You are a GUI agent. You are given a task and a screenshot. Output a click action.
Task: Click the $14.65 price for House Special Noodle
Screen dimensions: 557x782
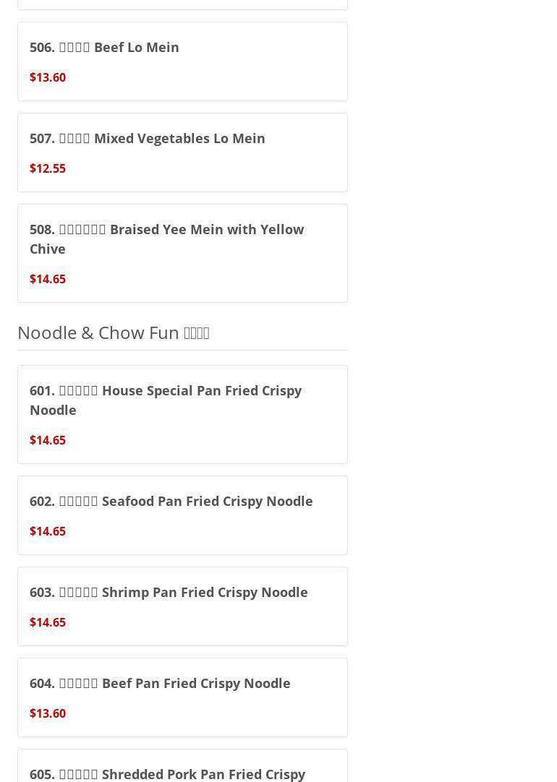click(x=48, y=440)
